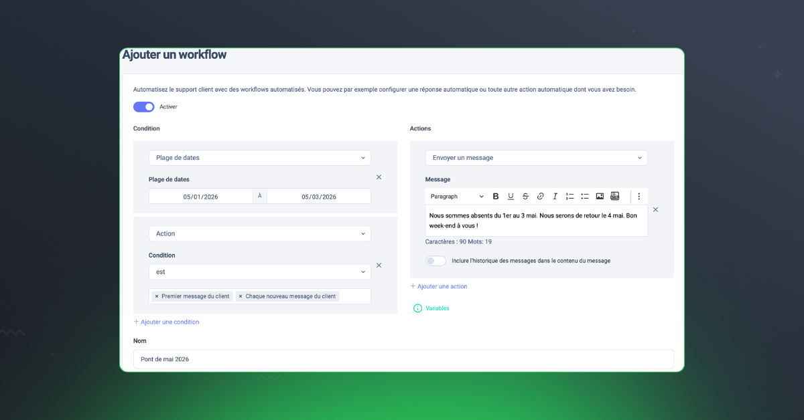Remove the date range condition
Viewport: 804px width, 420px height.
(379, 177)
